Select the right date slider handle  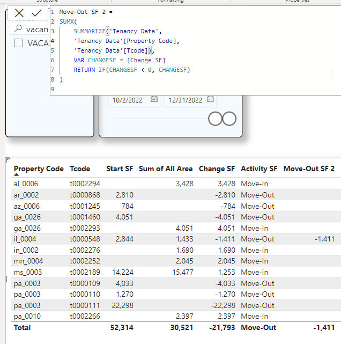click(x=229, y=119)
